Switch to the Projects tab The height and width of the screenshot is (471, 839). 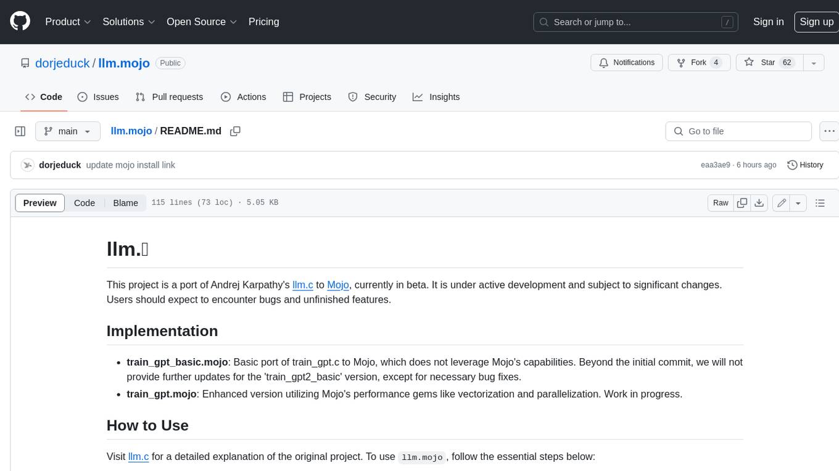tap(307, 97)
